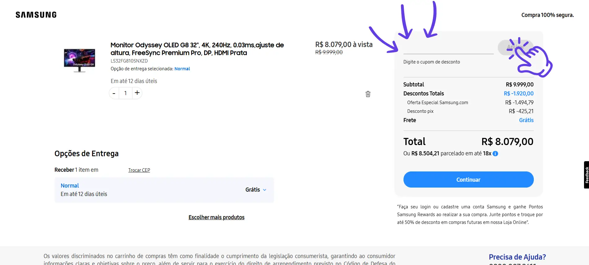Click the Oferta Especial Samsung.com label
Image resolution: width=589 pixels, height=265 pixels.
click(x=437, y=103)
